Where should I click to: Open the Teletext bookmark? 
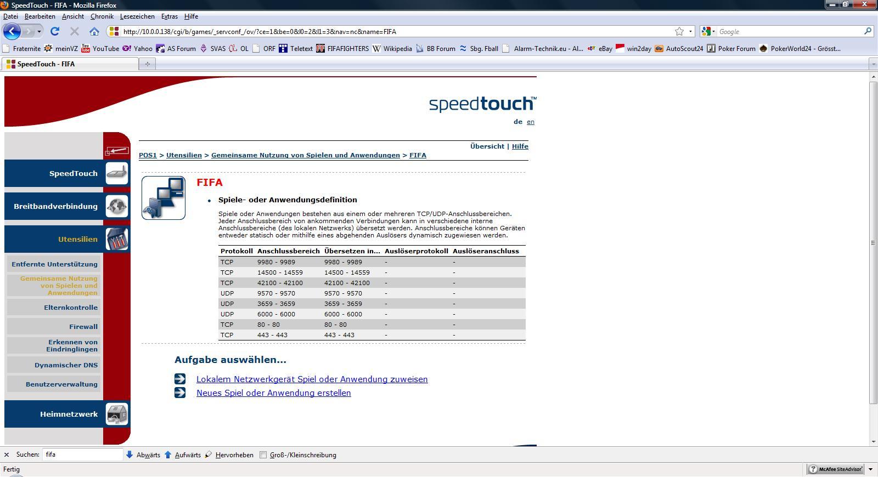(296, 48)
